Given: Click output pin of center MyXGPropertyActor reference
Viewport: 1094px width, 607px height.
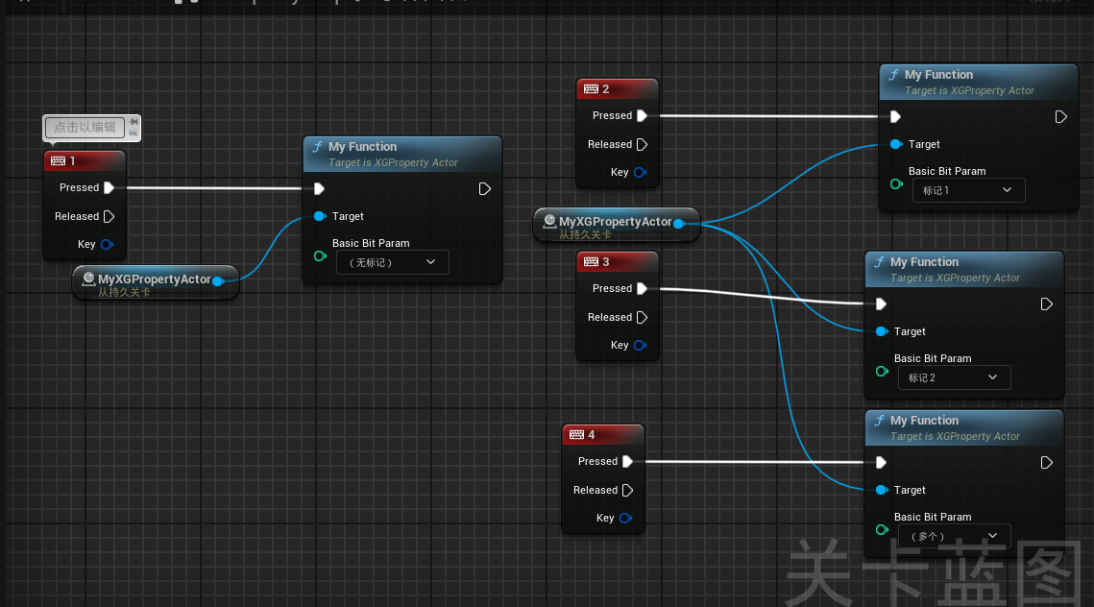Looking at the screenshot, I should (679, 223).
